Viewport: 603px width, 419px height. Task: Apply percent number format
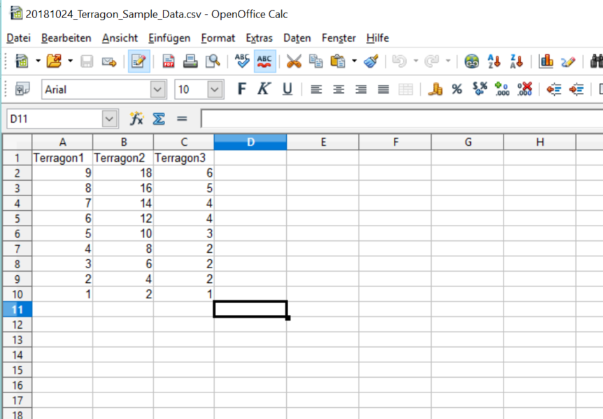pyautogui.click(x=457, y=89)
